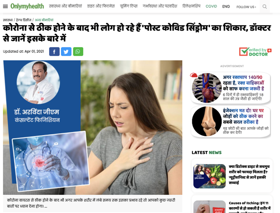Switch language to ENG

click(x=226, y=7)
